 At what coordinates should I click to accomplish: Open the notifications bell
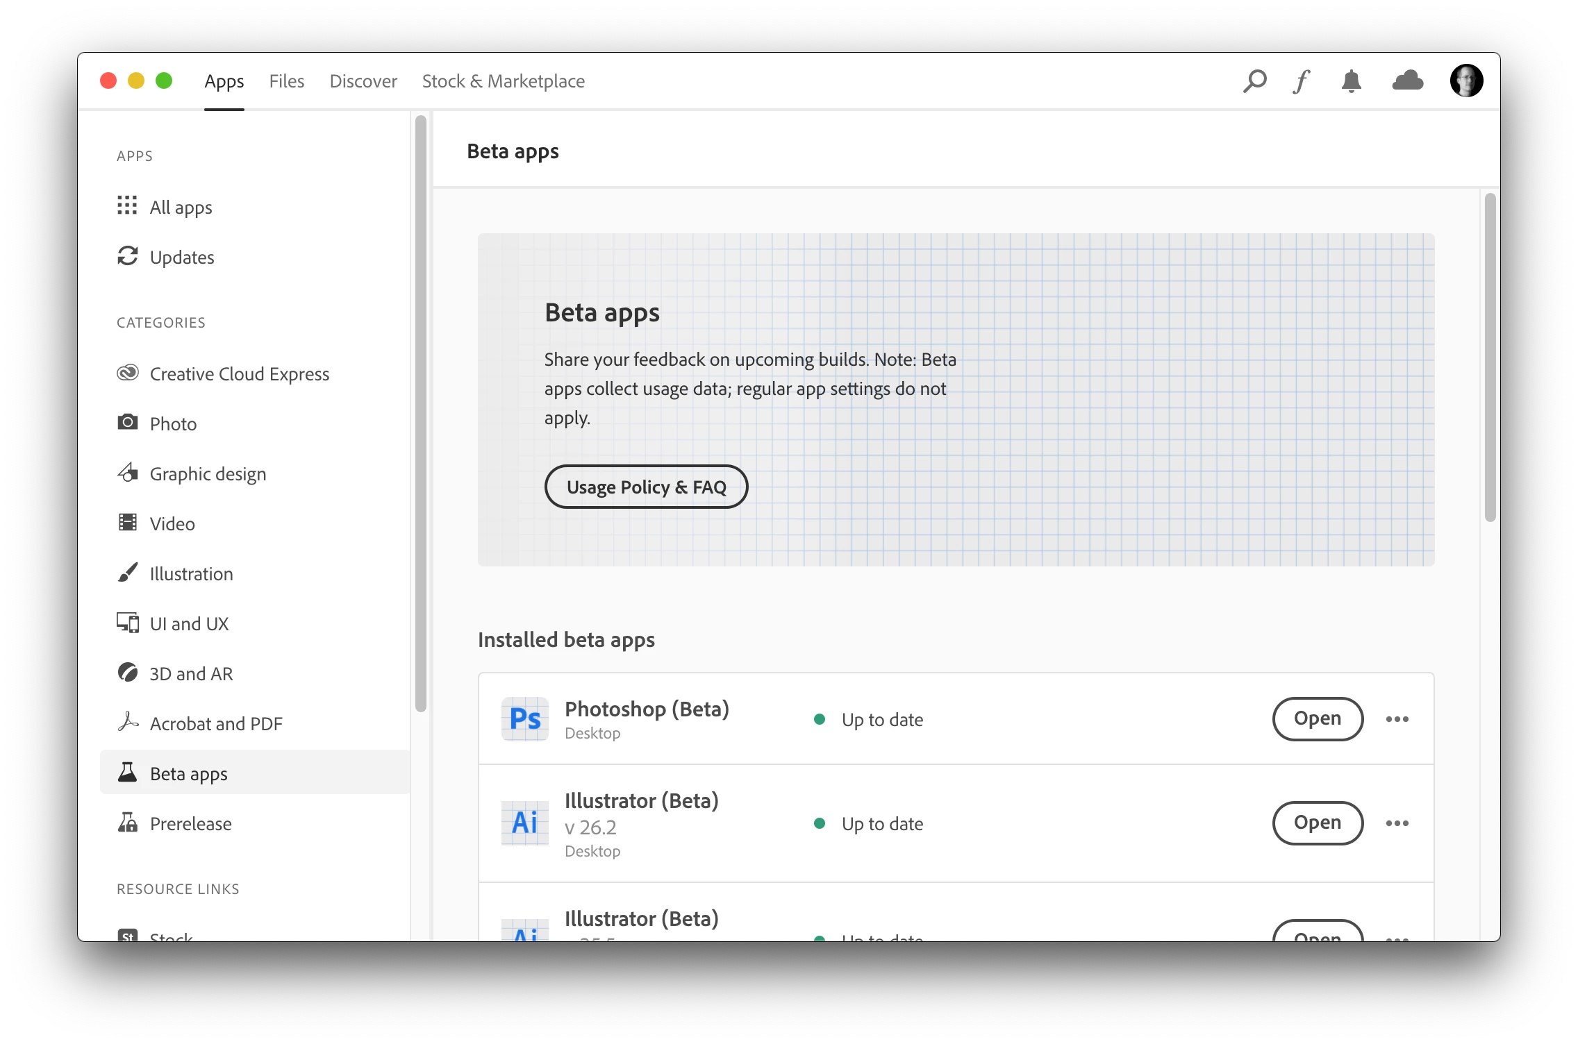(x=1351, y=81)
